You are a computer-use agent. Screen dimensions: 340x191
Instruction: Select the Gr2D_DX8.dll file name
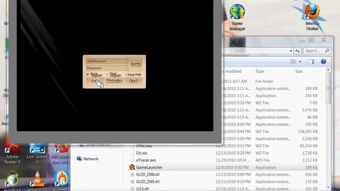pos(148,175)
